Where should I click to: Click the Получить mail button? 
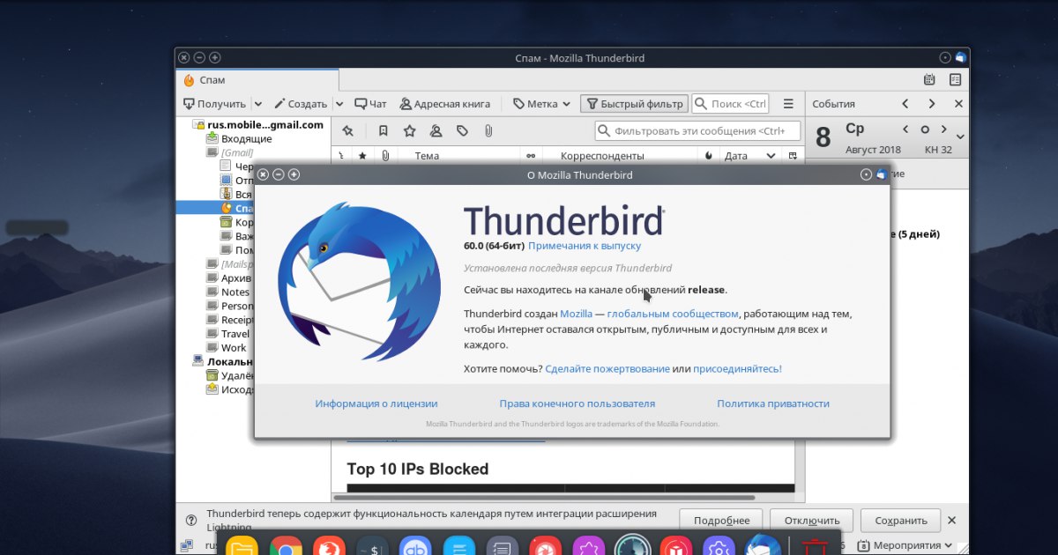215,104
